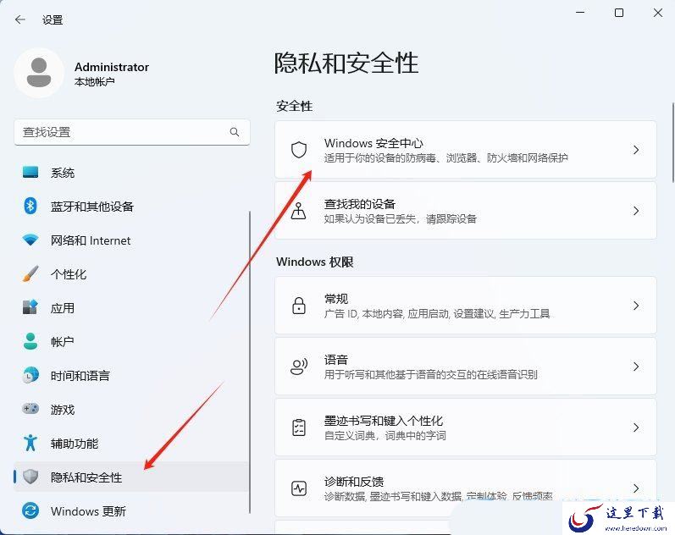This screenshot has width=675, height=535.
Task: Click the person icon beside 帐户
Action: [x=30, y=341]
